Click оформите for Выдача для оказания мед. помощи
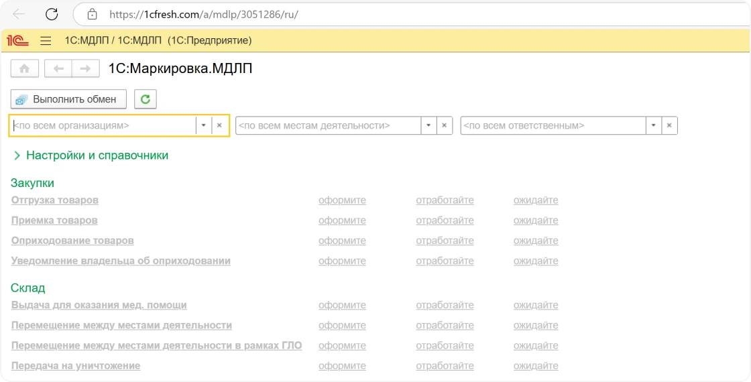 [342, 305]
